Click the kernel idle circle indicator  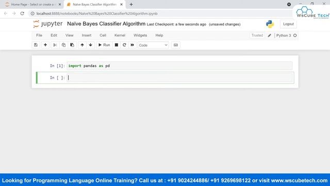[x=295, y=36]
